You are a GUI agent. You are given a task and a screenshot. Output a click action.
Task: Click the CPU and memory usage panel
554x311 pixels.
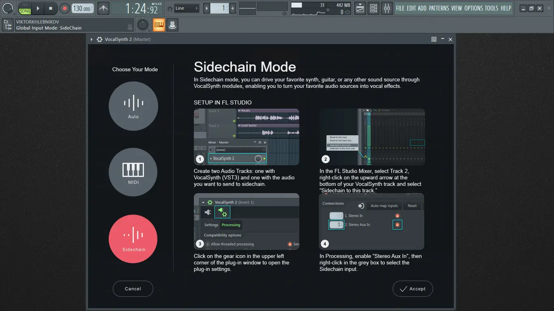(x=320, y=9)
